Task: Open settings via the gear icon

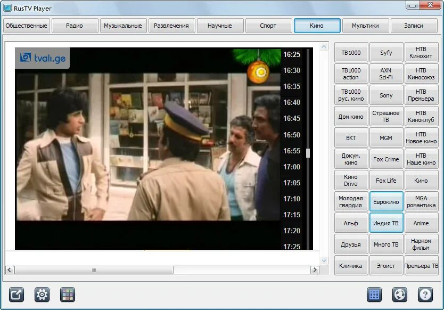Action: pos(42,295)
